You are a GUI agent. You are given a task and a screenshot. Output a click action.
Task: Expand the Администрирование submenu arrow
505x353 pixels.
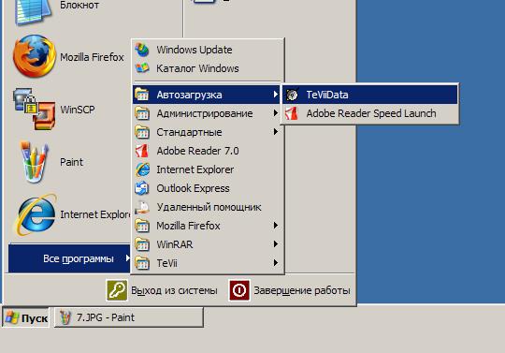coord(275,113)
